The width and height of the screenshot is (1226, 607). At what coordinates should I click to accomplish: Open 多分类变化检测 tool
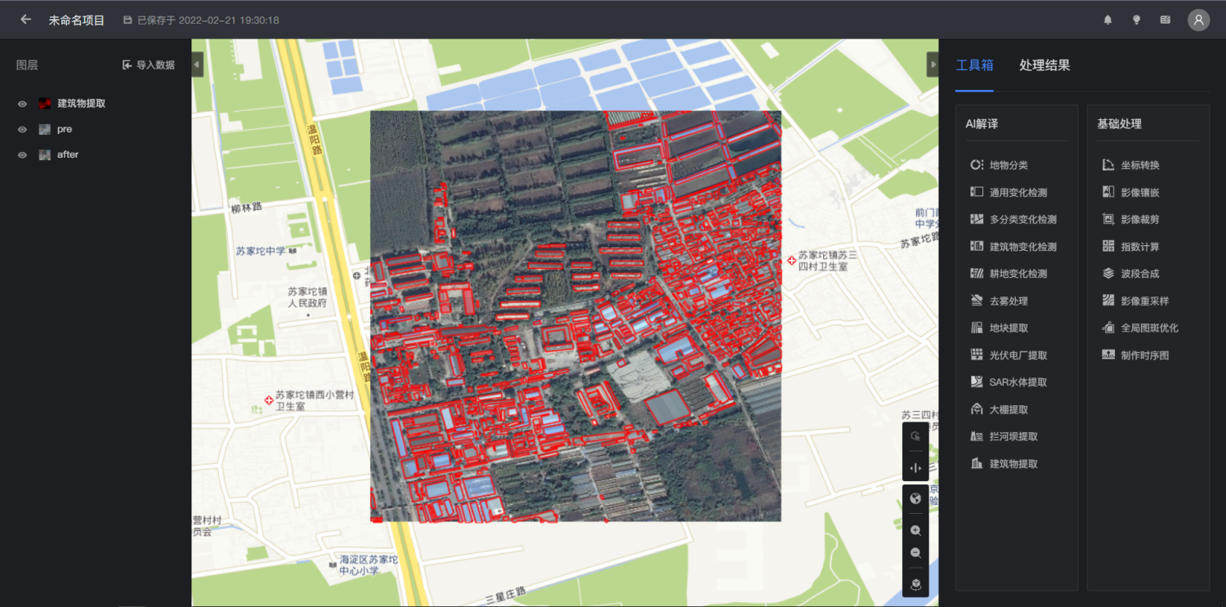1013,220
